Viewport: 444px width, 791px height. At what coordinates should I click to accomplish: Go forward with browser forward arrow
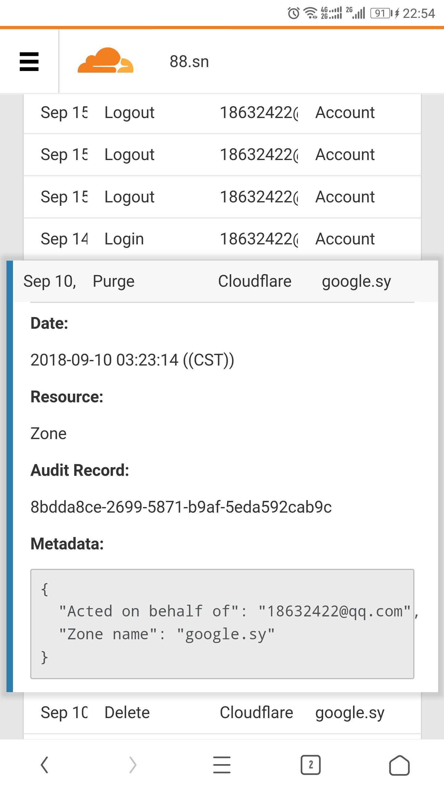coord(133,765)
